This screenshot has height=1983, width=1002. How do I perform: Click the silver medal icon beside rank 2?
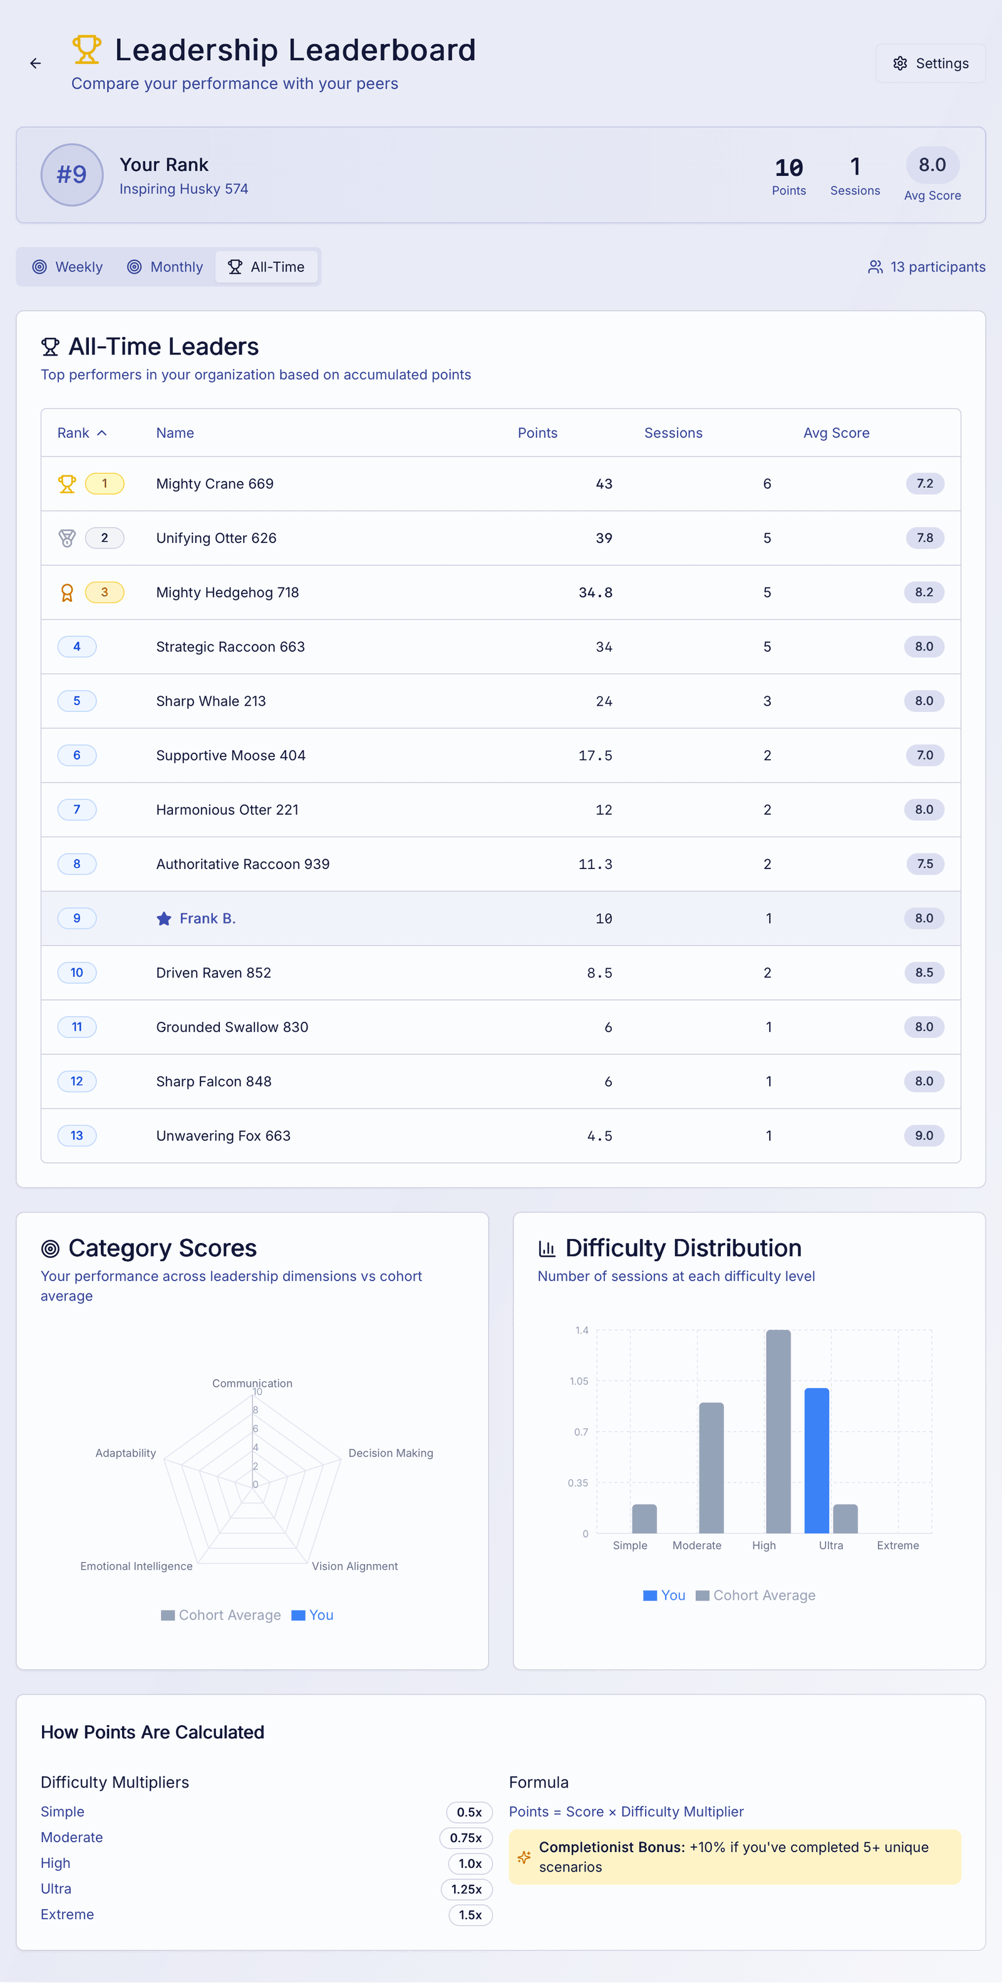[x=68, y=537]
